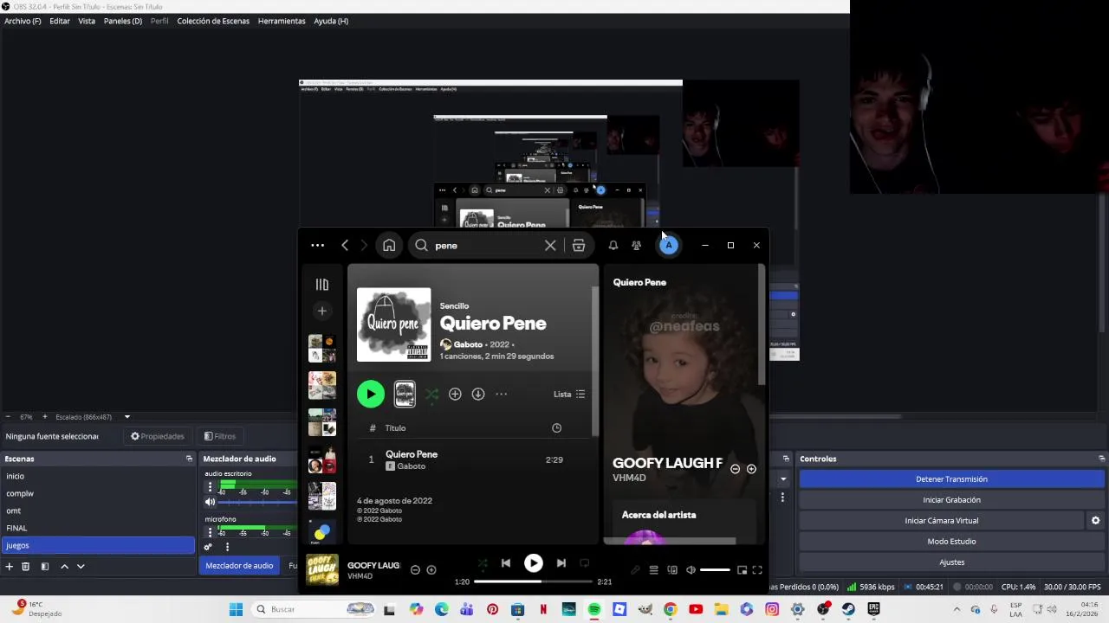The height and width of the screenshot is (623, 1109).
Task: Open the Vista menu in OBS
Action: (87, 21)
